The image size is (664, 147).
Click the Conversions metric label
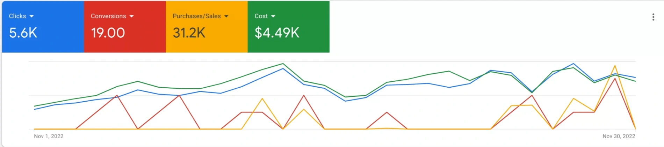coord(108,16)
